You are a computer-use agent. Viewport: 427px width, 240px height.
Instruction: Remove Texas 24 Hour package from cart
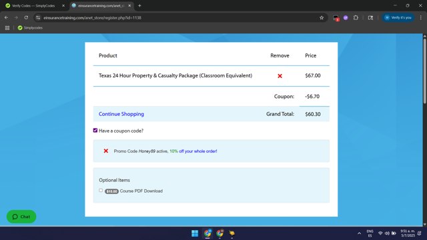point(280,76)
